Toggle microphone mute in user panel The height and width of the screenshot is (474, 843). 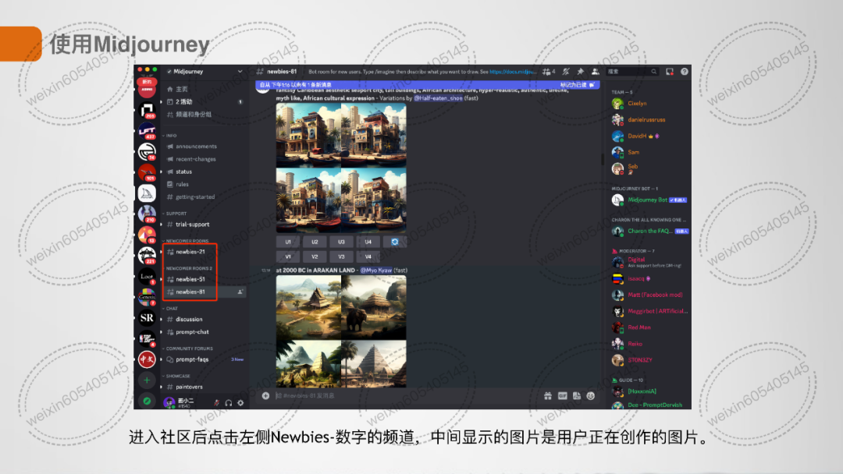(x=217, y=402)
